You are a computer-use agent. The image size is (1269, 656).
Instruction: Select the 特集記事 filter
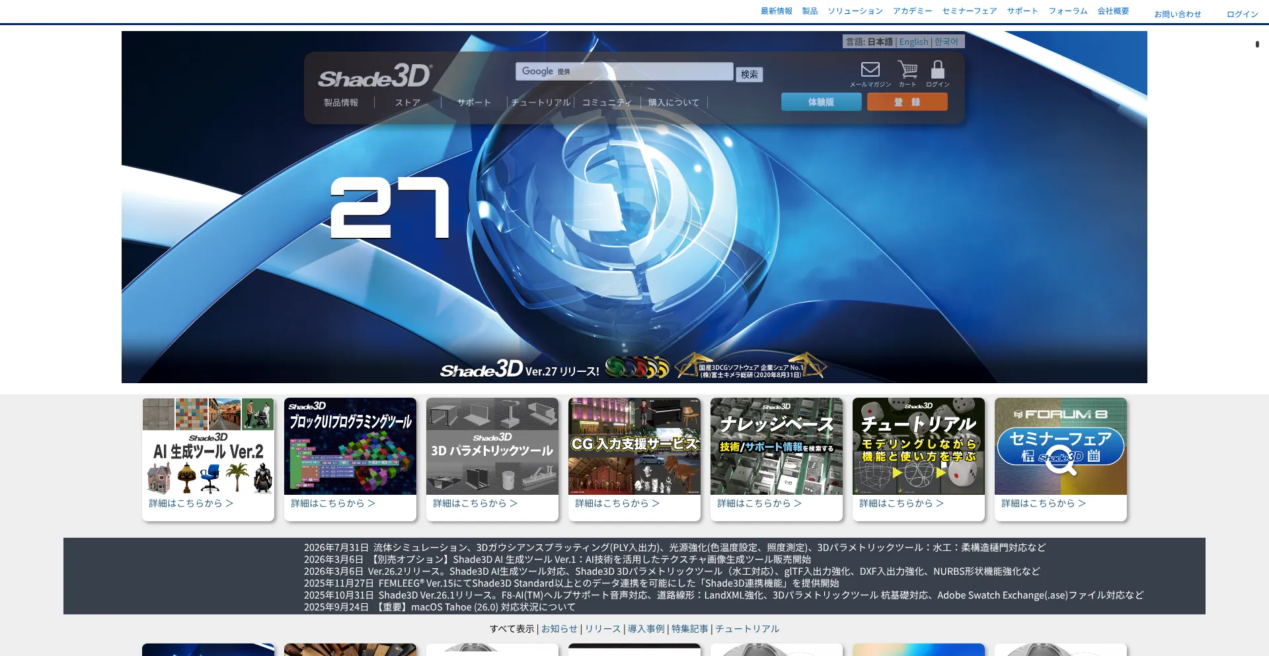point(689,629)
